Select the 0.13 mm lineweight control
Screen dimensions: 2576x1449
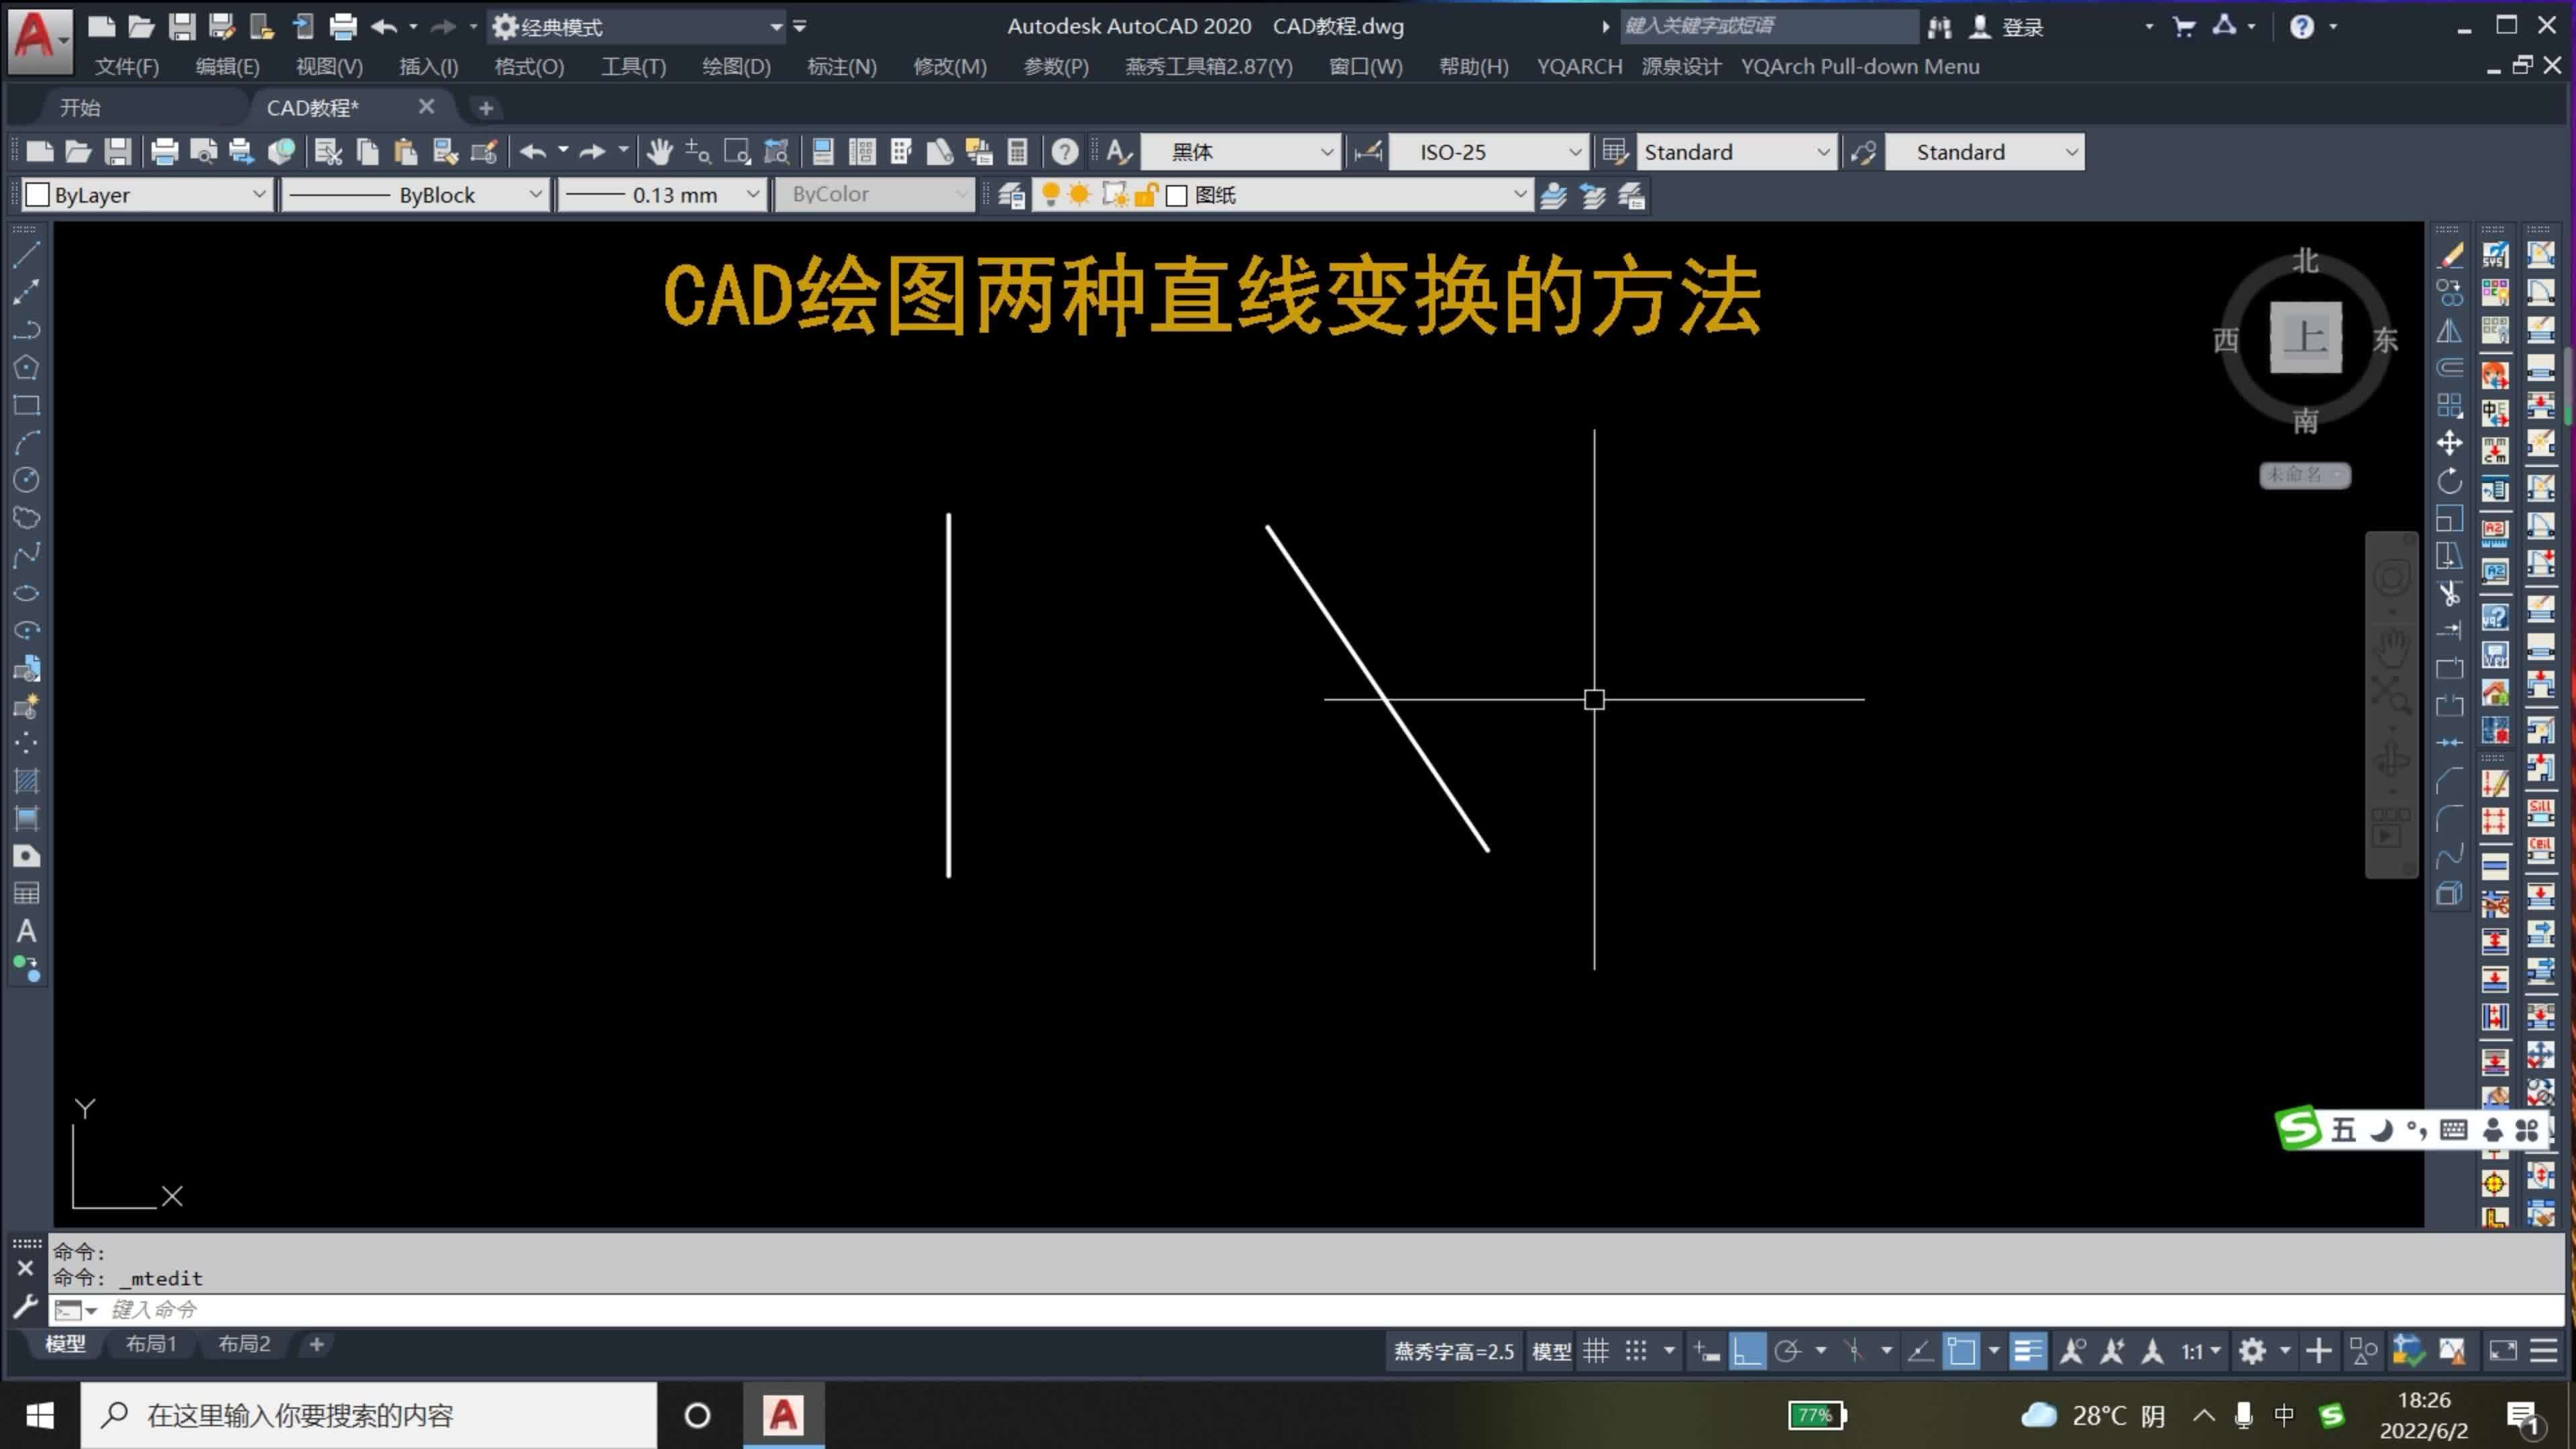tap(660, 194)
